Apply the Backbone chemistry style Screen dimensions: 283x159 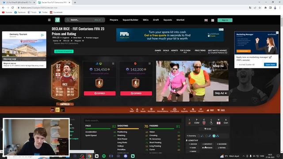[x=222, y=144]
